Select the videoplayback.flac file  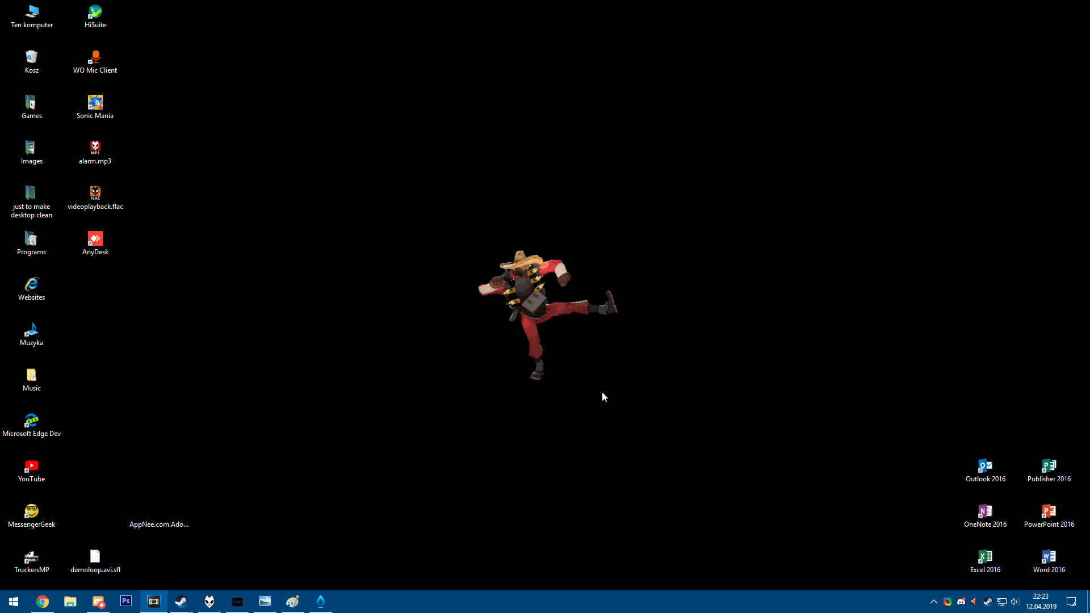pos(95,198)
